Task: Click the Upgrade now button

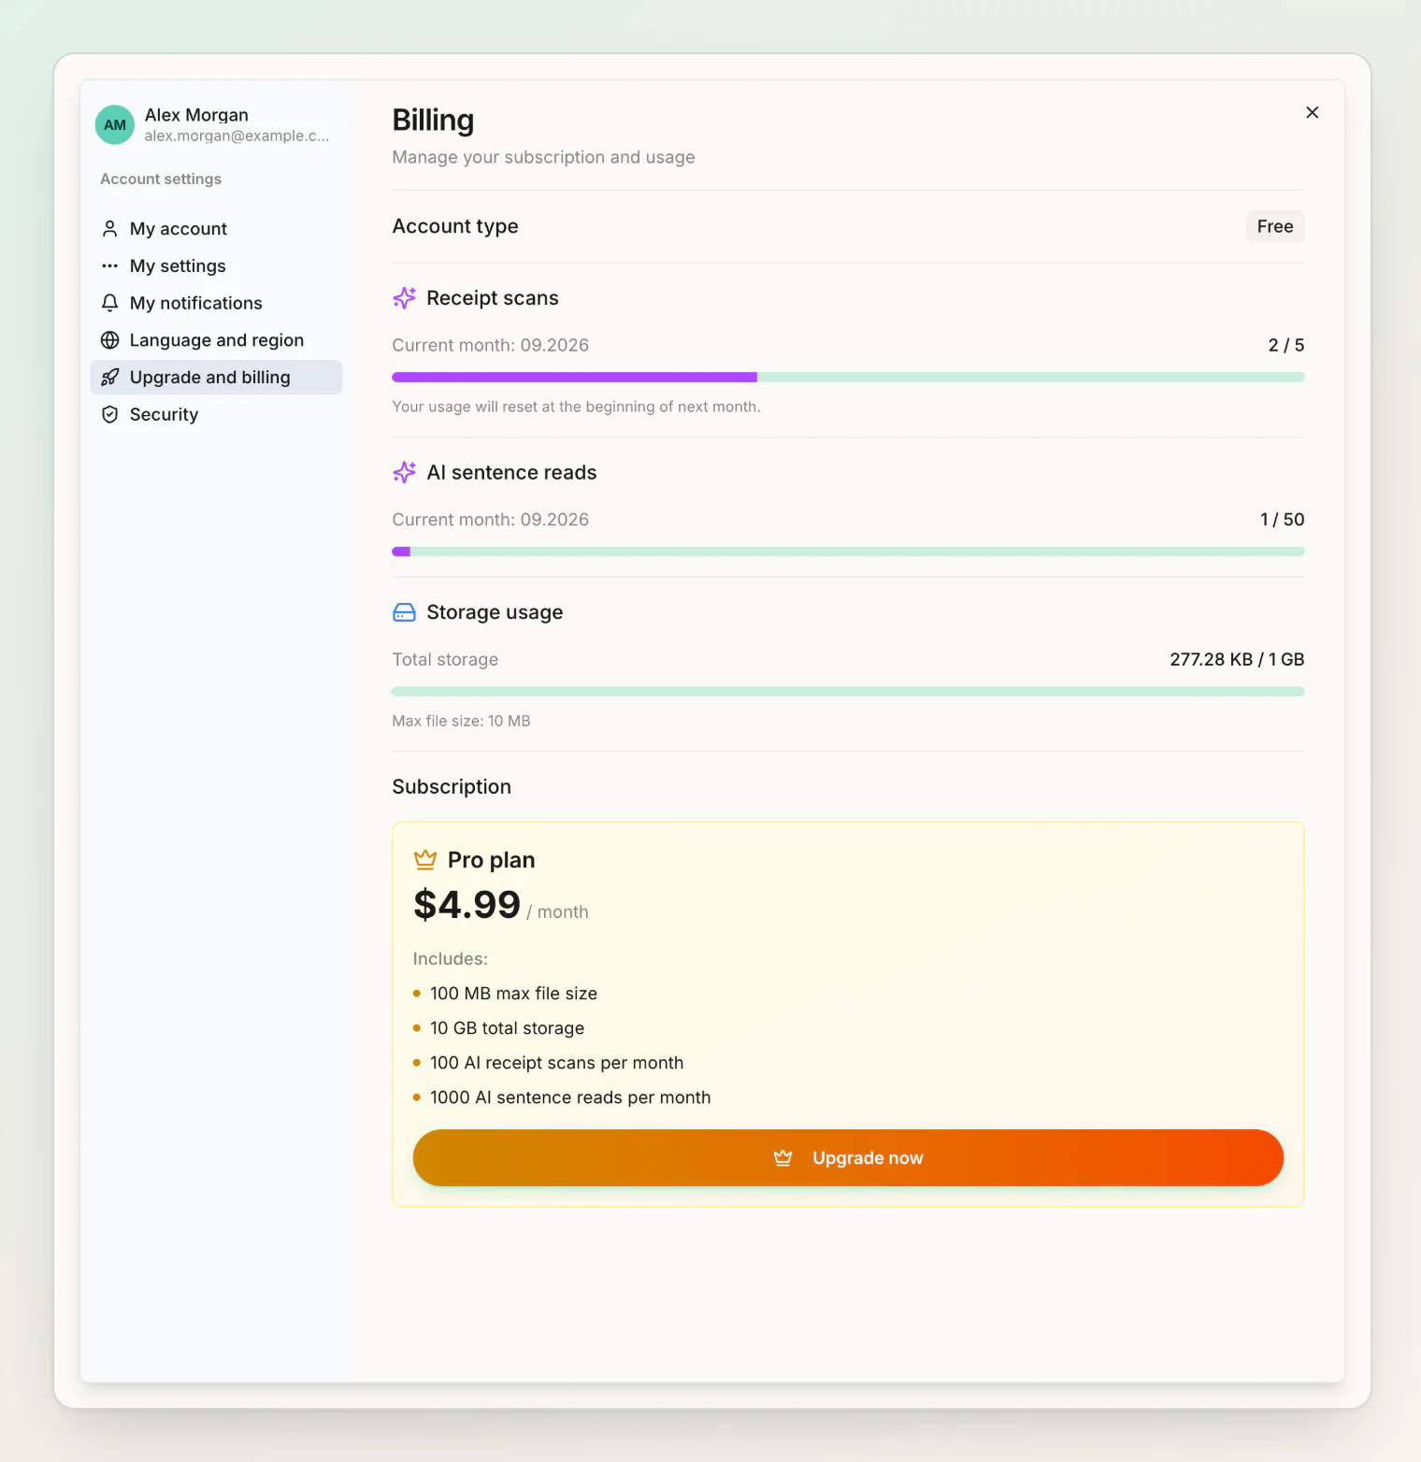Action: click(x=848, y=1157)
